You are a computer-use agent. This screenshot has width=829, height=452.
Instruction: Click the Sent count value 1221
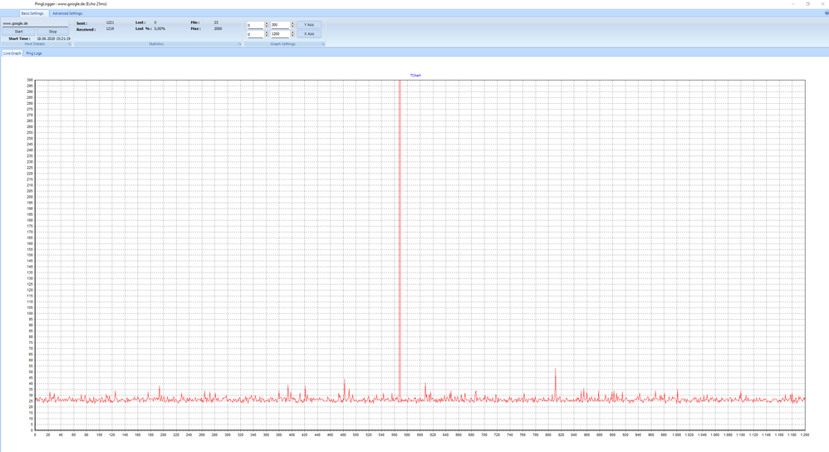tap(110, 22)
